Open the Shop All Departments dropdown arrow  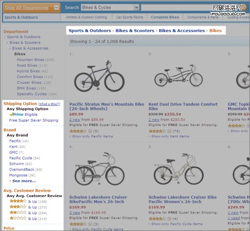(x=56, y=7)
